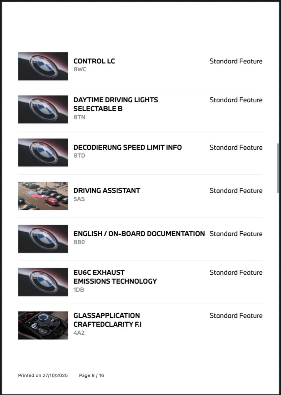
Task: Open the Driving Assistant parking image
Action: tap(43, 196)
